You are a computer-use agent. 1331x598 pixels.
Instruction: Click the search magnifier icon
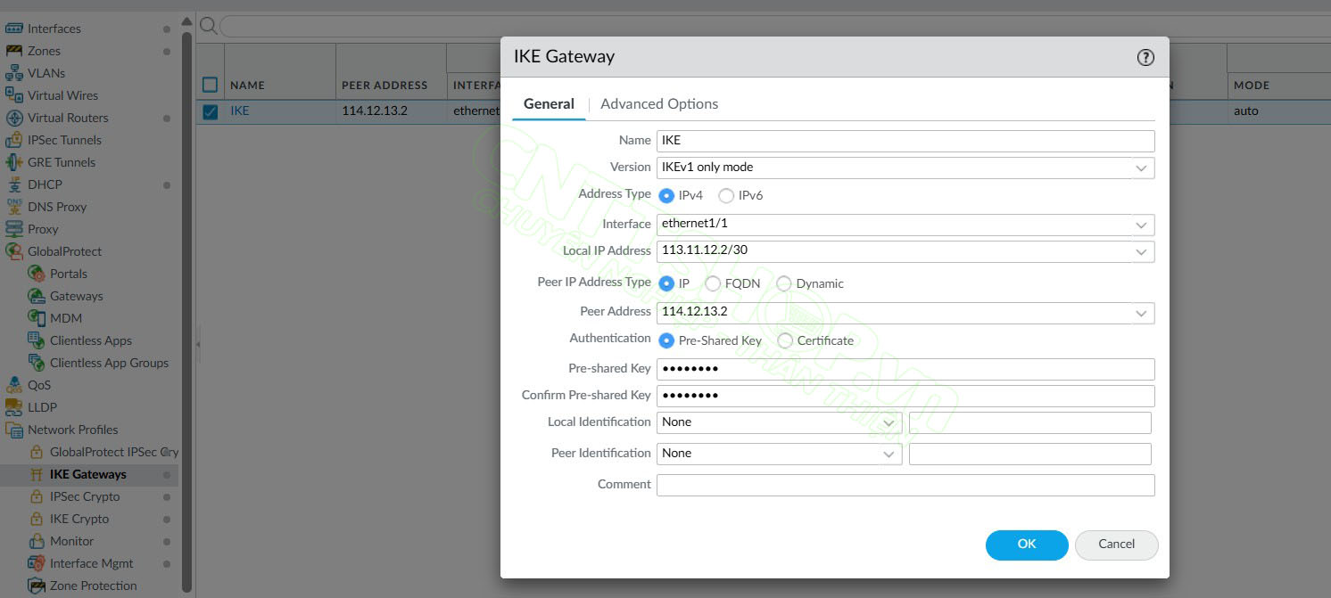point(208,25)
